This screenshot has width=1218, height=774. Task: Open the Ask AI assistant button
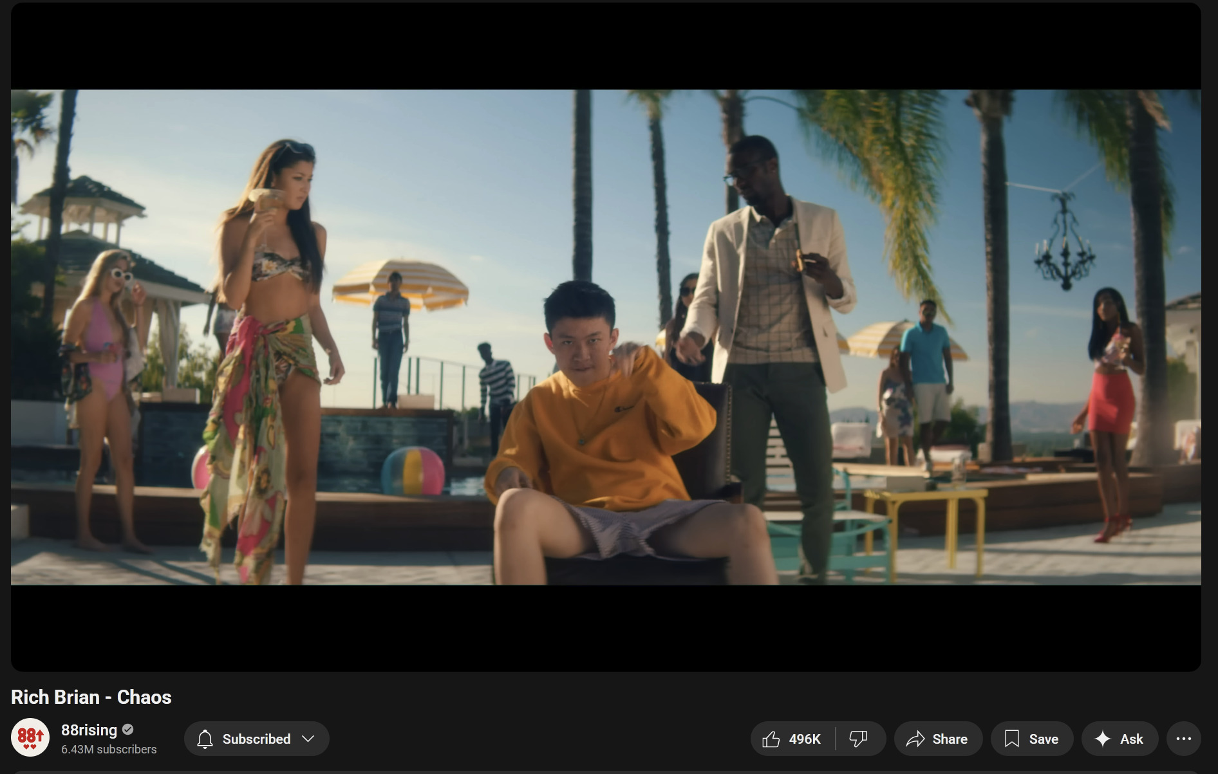click(x=1120, y=739)
